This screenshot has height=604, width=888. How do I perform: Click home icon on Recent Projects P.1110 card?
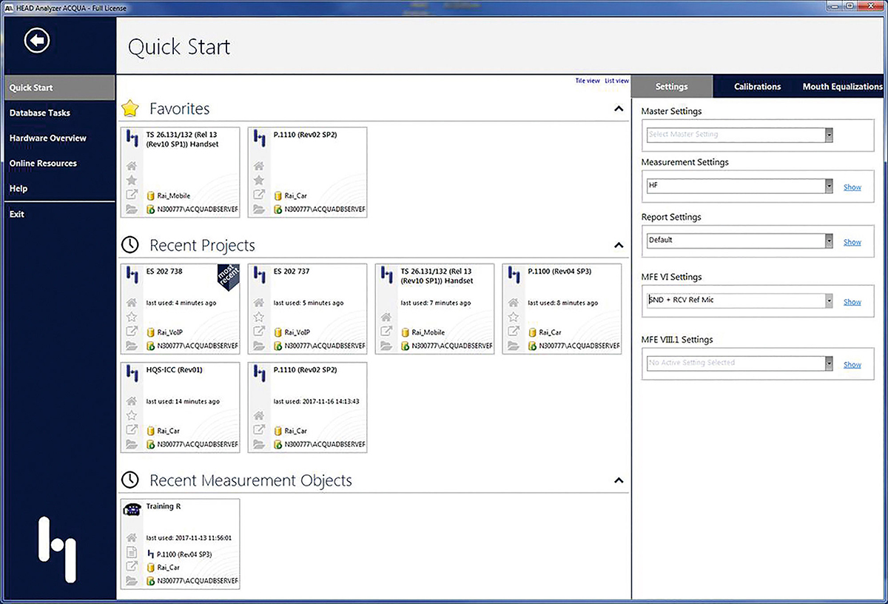coord(259,415)
